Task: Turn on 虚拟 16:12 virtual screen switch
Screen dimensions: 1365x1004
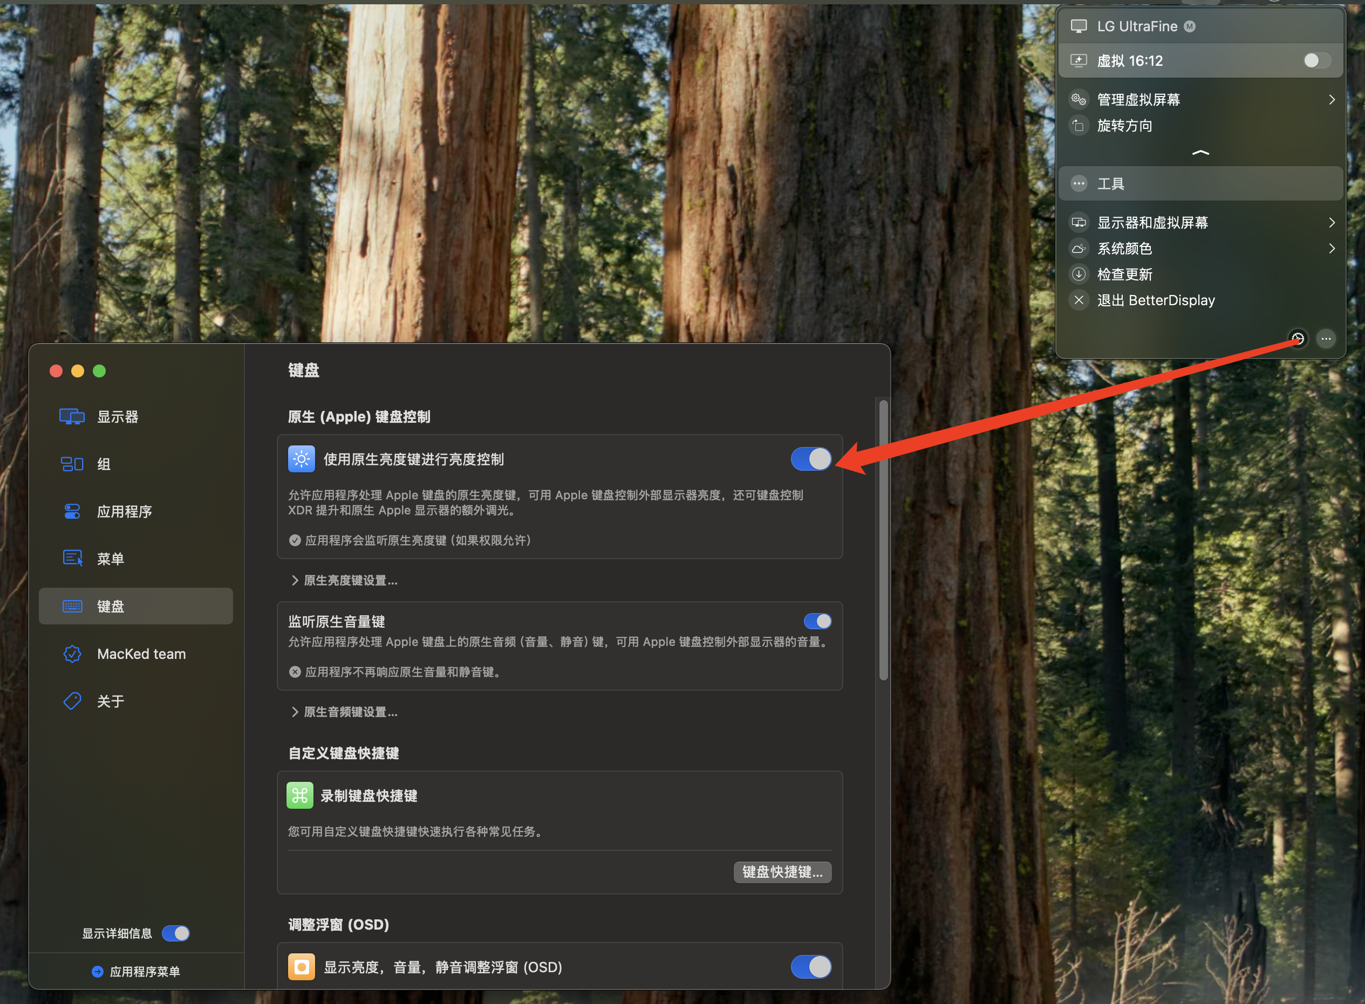Action: (x=1316, y=61)
